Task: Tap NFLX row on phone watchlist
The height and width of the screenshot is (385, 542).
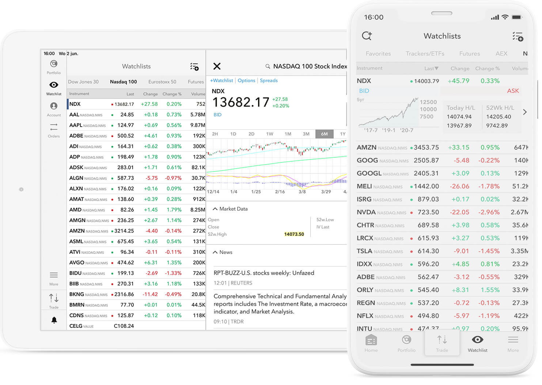Action: pyautogui.click(x=442, y=316)
